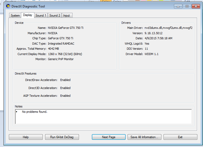Click the WHQL Logo'd Yes value
Screen dimensions: 203x147
pos(147,44)
